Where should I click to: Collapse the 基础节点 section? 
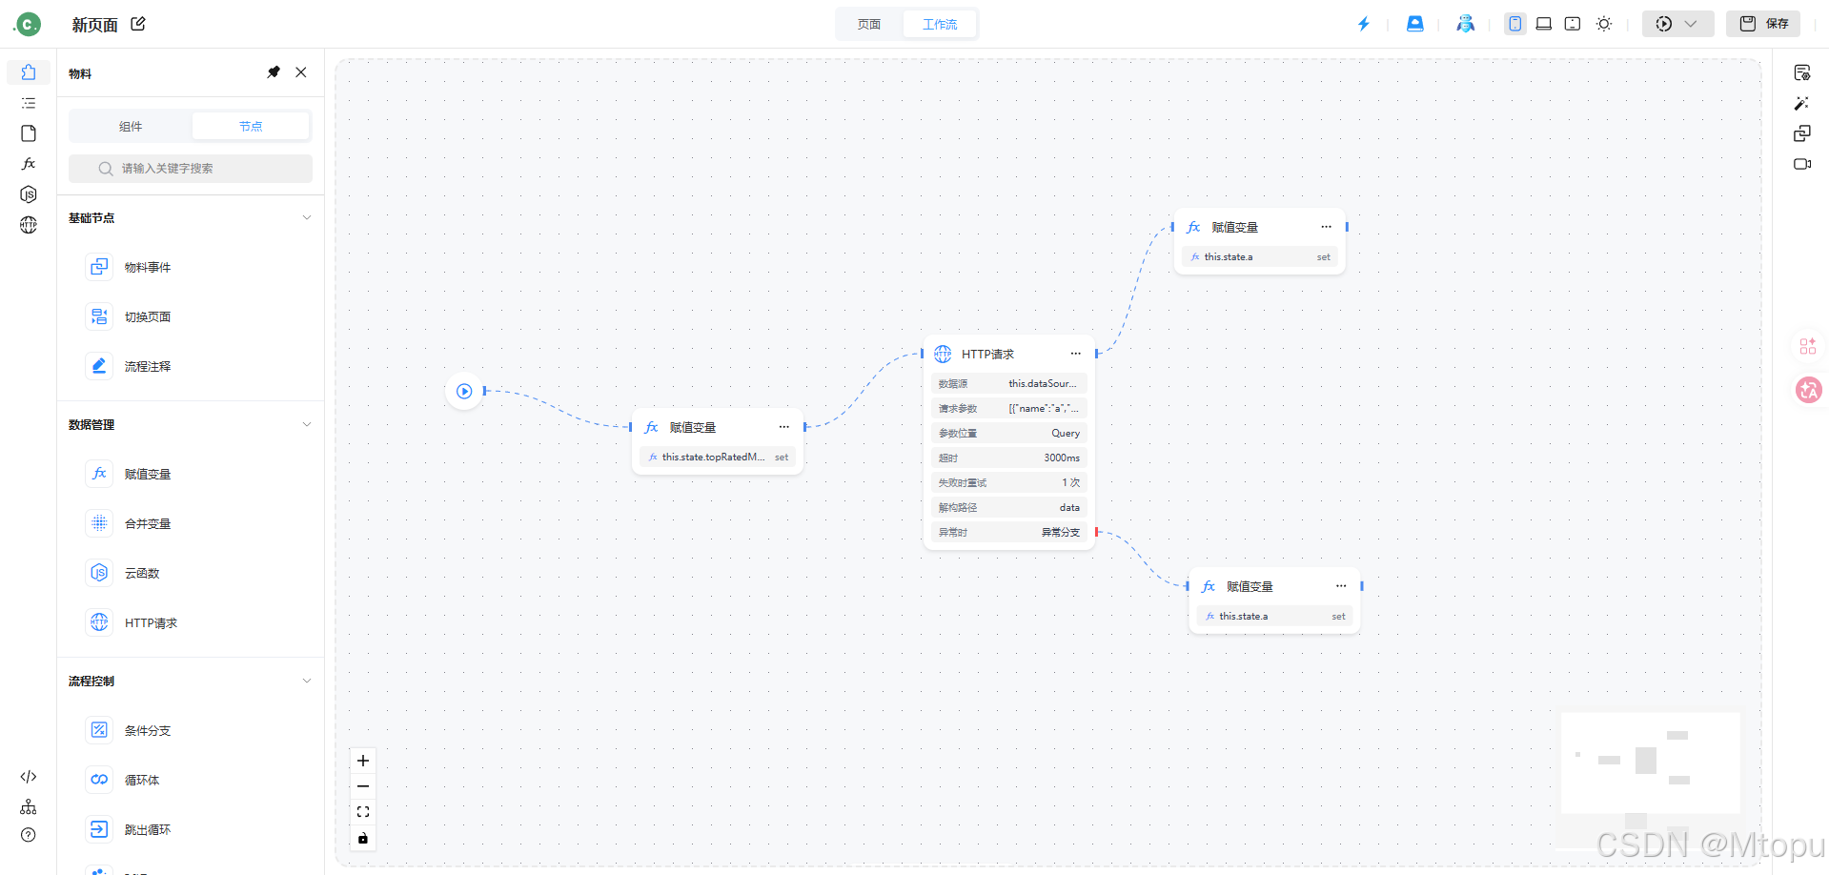click(307, 218)
